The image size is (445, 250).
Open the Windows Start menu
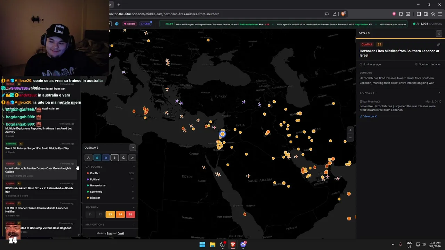coord(202,244)
